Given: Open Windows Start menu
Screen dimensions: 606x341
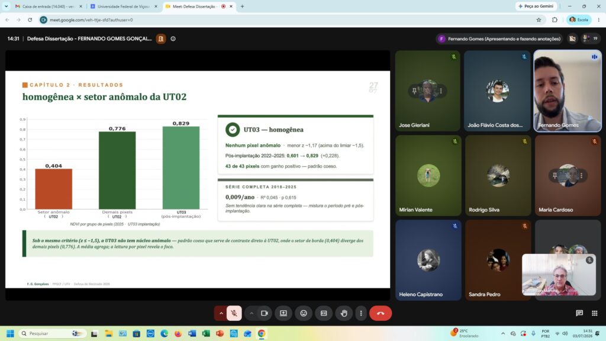Looking at the screenshot, I should (10, 333).
